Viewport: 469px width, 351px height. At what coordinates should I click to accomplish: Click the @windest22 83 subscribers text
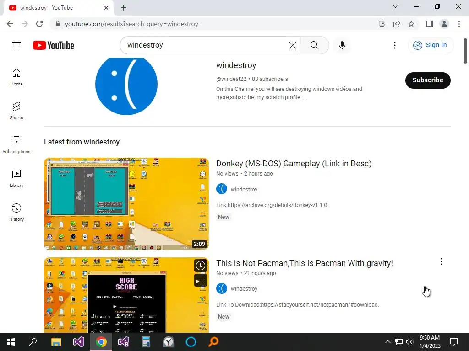pyautogui.click(x=252, y=79)
